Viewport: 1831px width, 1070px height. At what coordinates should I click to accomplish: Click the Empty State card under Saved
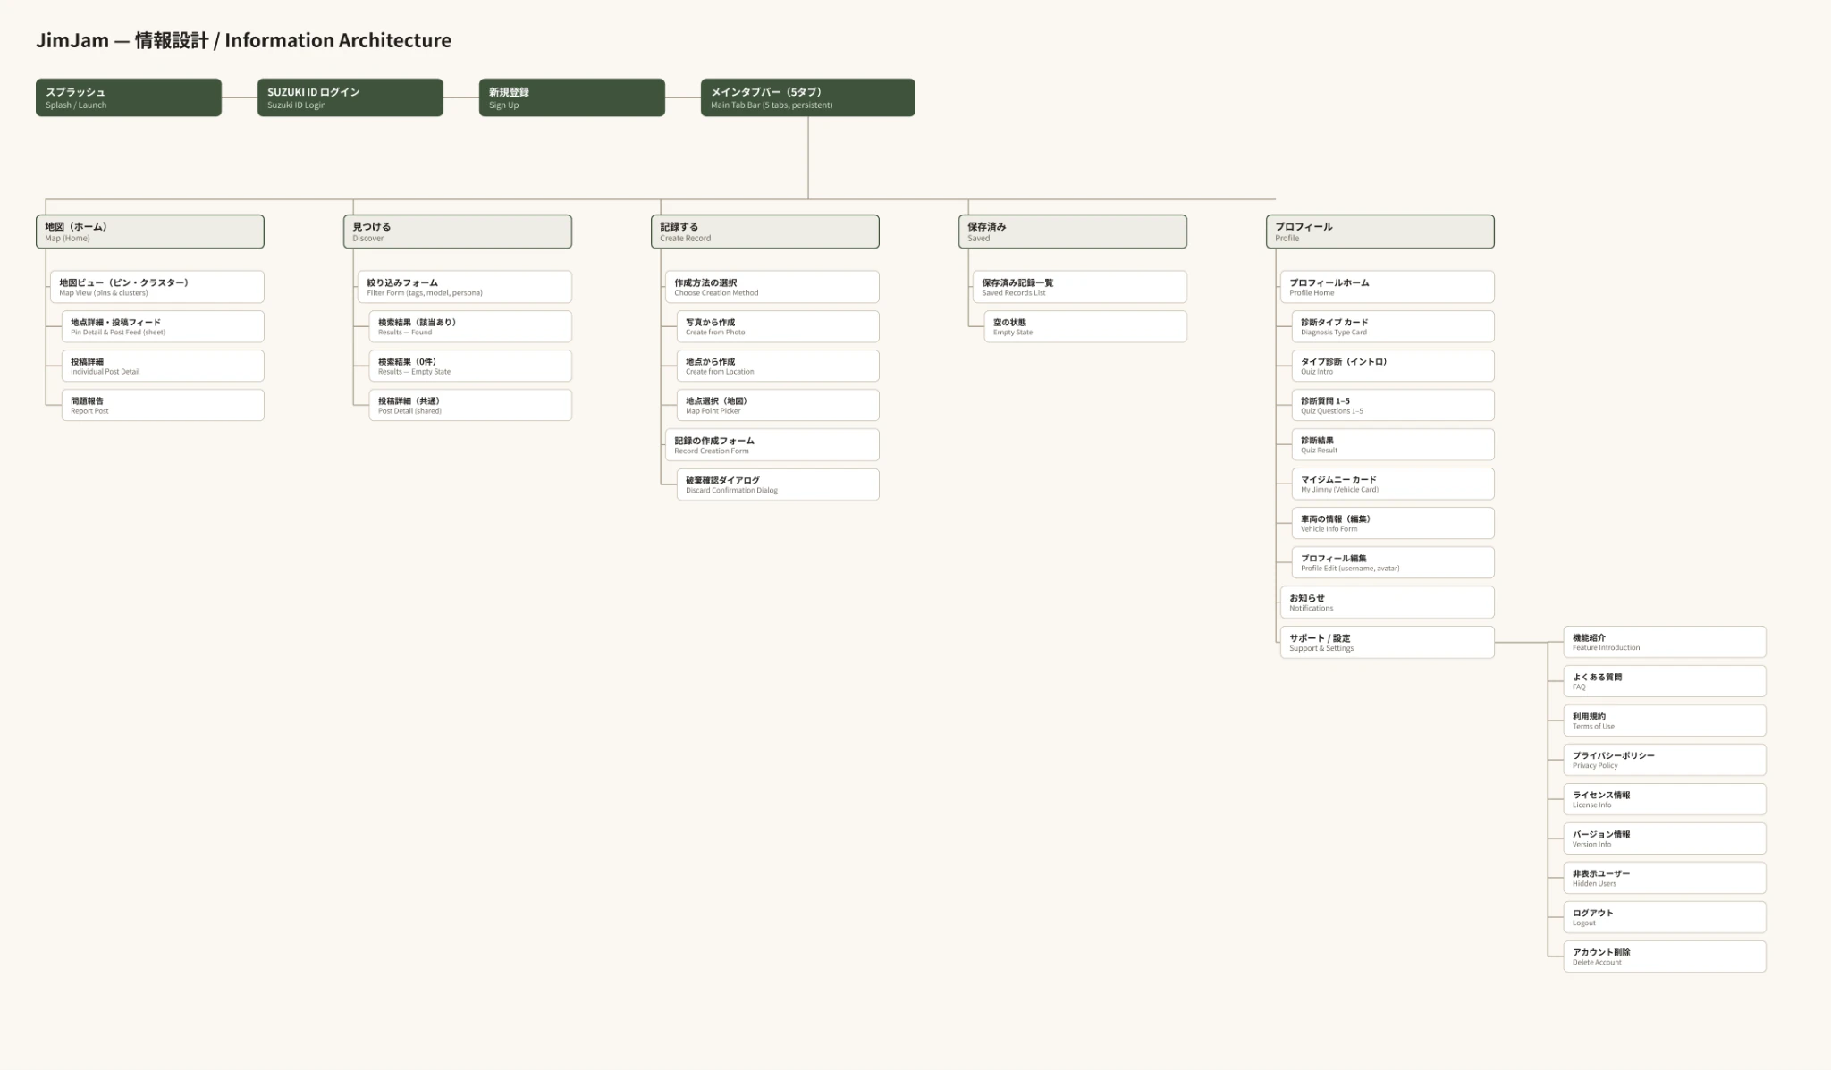[1085, 326]
